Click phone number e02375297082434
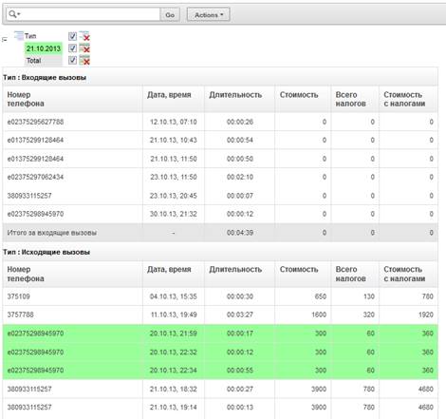Image resolution: width=446 pixels, height=419 pixels. point(35,177)
